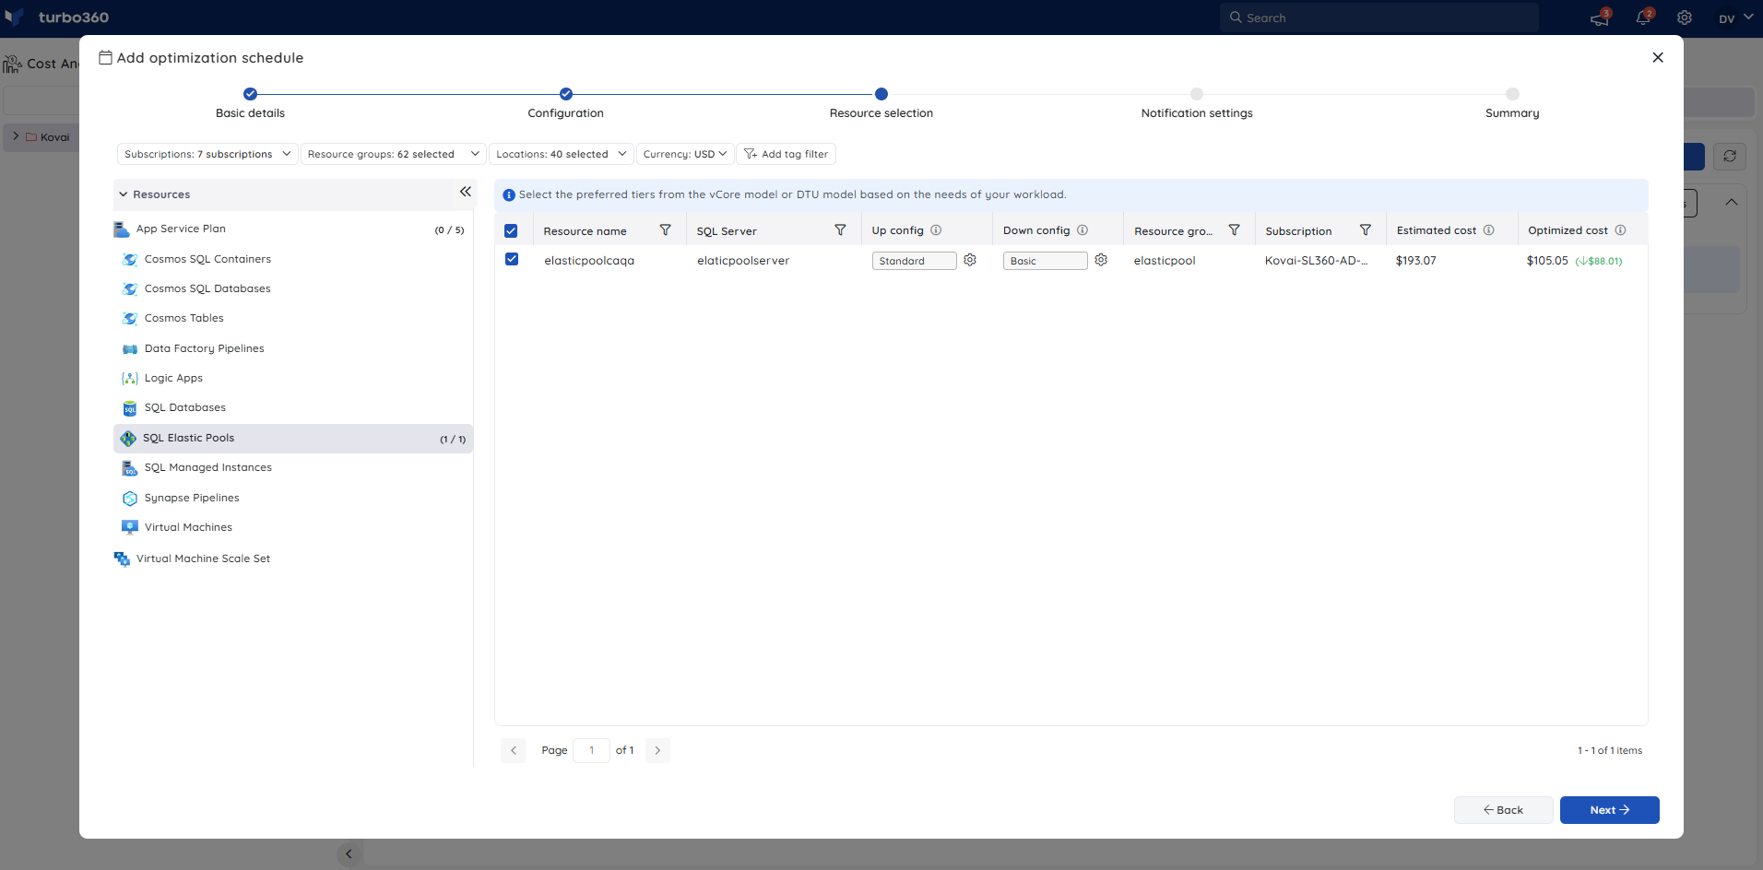Go to the next page arrow
This screenshot has width=1763, height=870.
tap(657, 750)
